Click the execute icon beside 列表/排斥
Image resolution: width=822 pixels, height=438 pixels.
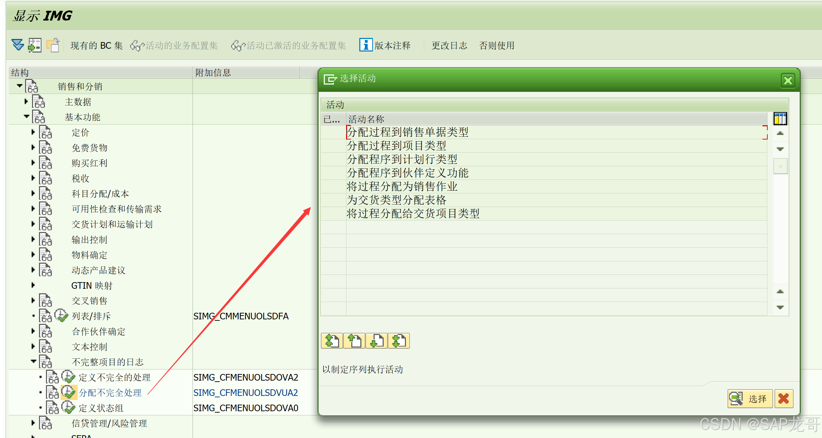pyautogui.click(x=61, y=316)
